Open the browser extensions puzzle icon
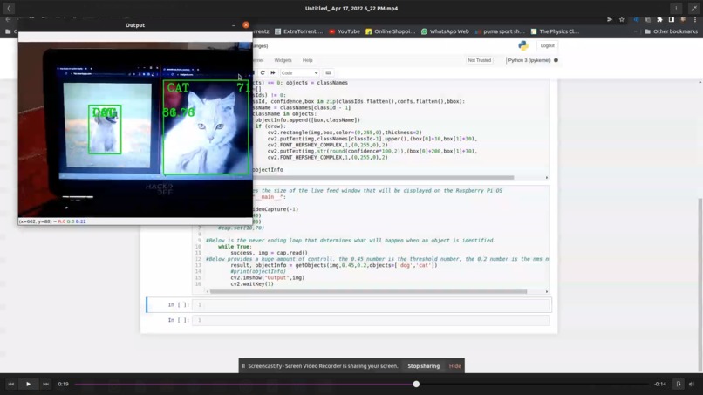Viewport: 703px width, 395px height. tap(659, 20)
